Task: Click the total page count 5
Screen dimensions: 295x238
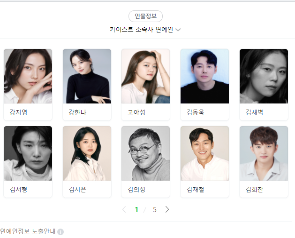Action: tap(155, 209)
